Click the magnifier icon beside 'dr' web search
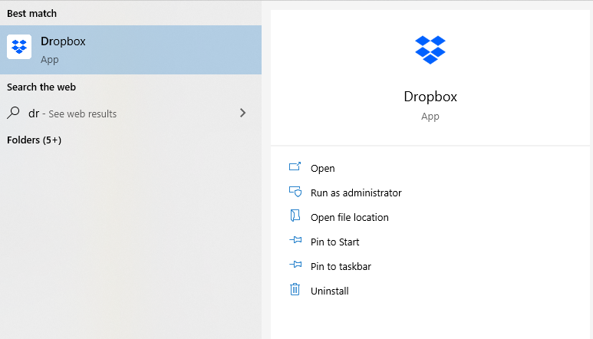This screenshot has height=339, width=593. pos(13,113)
